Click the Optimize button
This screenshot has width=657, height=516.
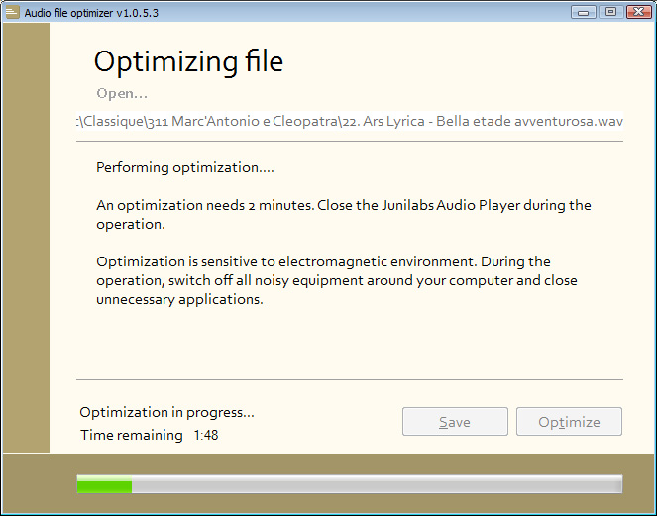pyautogui.click(x=569, y=421)
